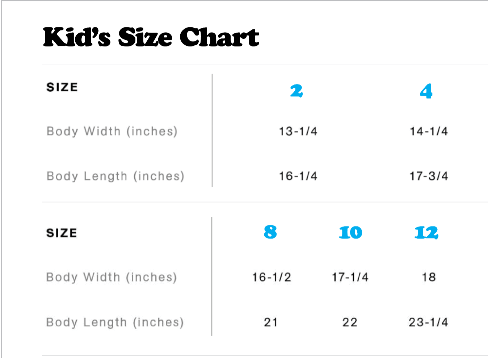The image size is (488, 358).
Task: Select the blue size 2 heading
Action: tap(296, 91)
